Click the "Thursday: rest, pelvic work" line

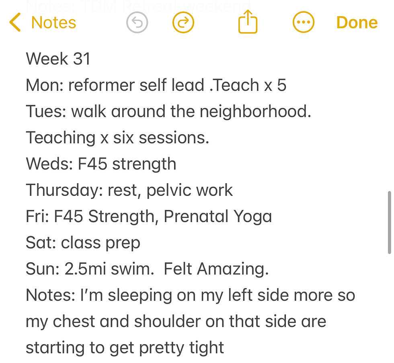click(129, 190)
